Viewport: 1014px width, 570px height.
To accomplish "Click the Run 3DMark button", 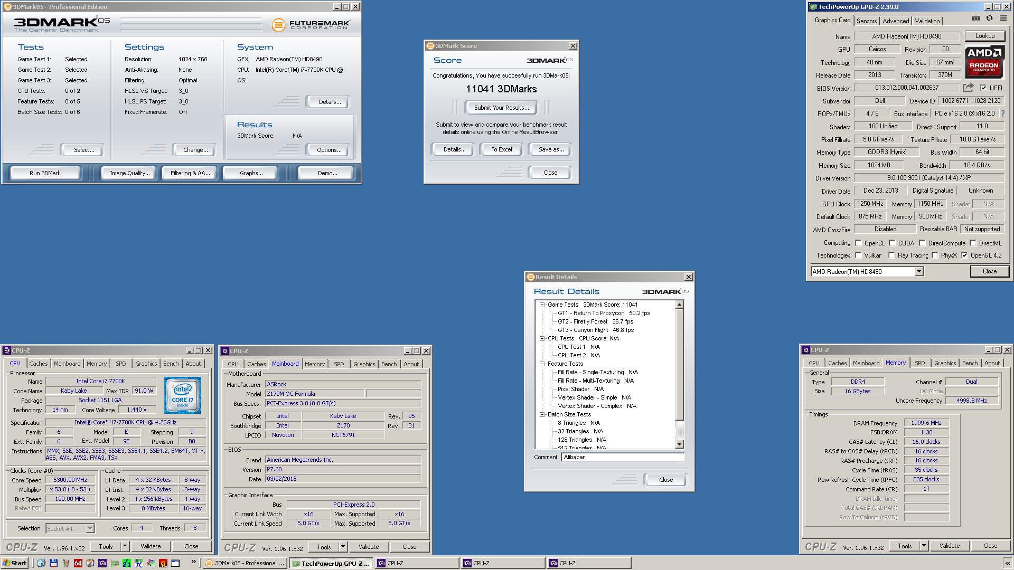I will tap(45, 173).
